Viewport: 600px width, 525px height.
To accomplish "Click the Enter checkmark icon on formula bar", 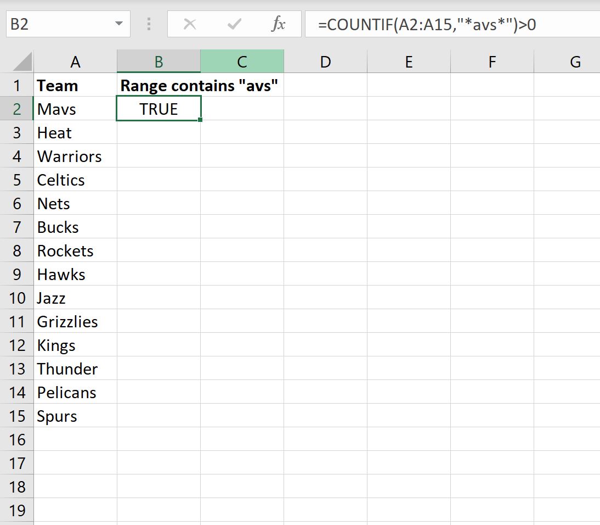I will (234, 24).
